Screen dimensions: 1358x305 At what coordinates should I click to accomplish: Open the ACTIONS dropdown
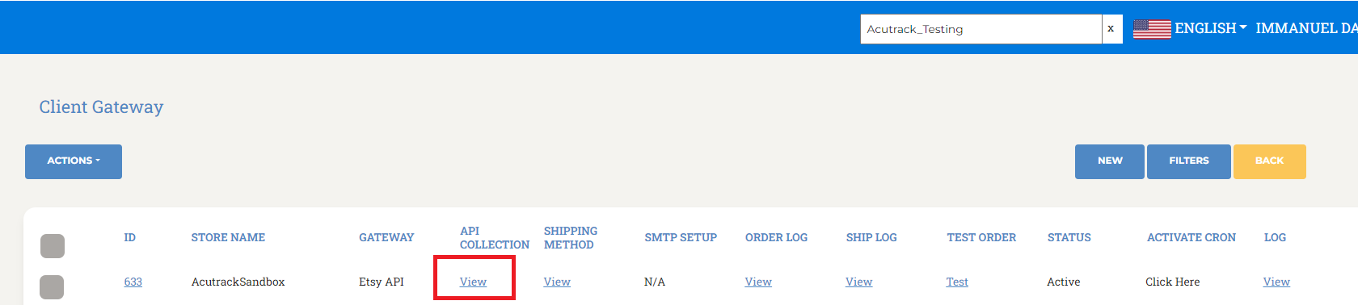[74, 161]
